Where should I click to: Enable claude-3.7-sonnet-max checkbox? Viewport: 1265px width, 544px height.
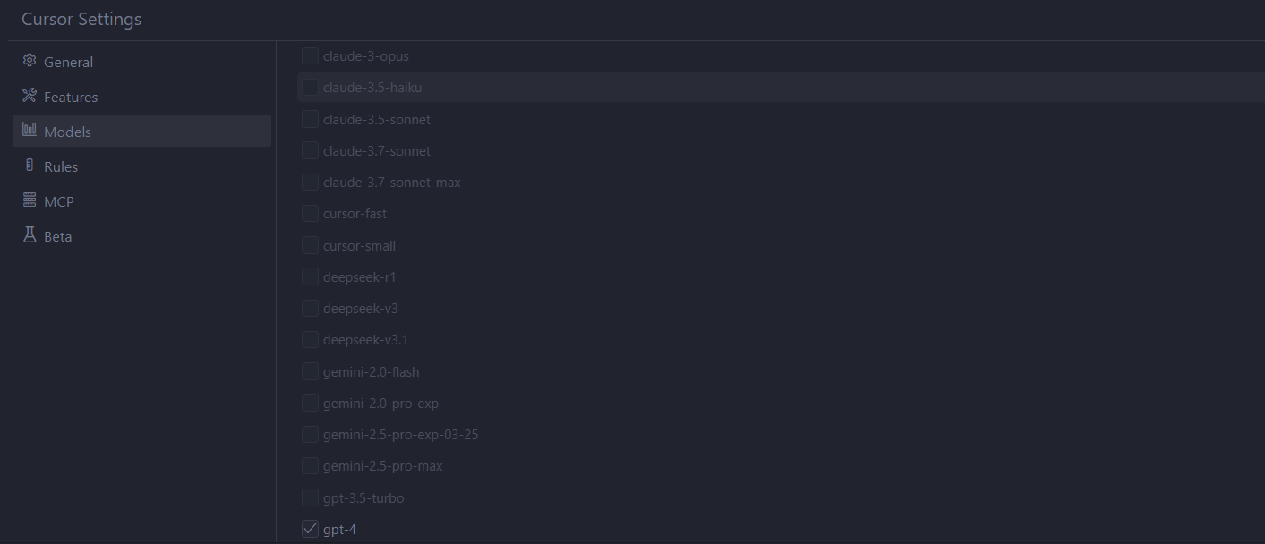310,183
